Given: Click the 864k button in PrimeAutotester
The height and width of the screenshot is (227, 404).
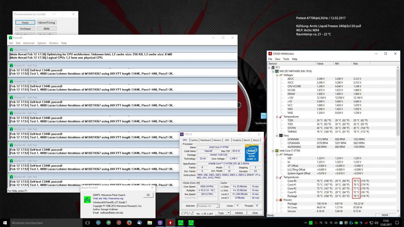Looking at the screenshot, I should pyautogui.click(x=47, y=29).
